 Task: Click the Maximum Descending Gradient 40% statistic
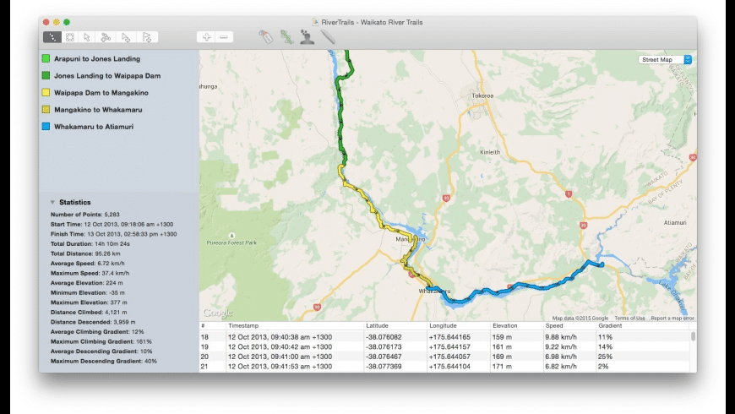[x=104, y=361]
